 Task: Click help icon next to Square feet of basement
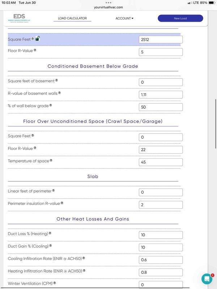[57, 80]
